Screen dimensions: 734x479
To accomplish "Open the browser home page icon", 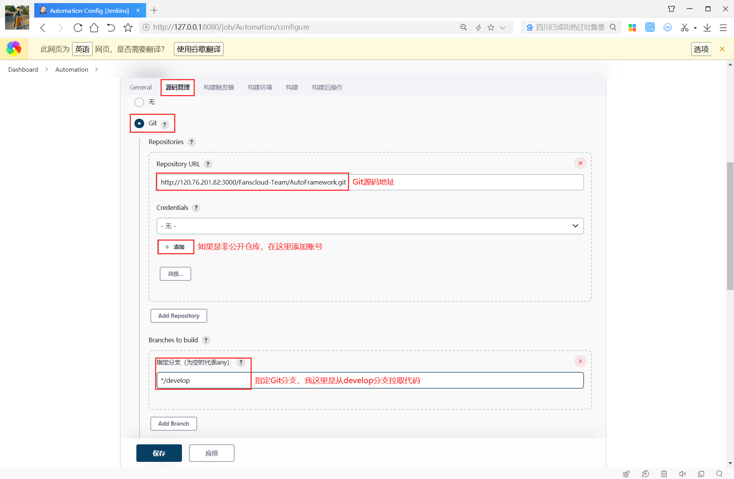I will point(94,27).
